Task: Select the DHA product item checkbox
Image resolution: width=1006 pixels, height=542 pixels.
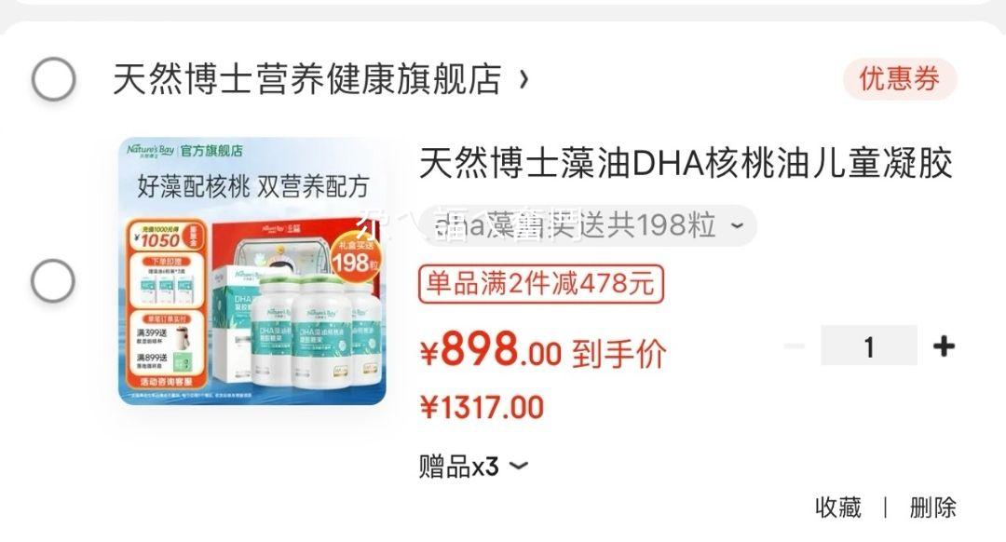Action: click(x=53, y=281)
